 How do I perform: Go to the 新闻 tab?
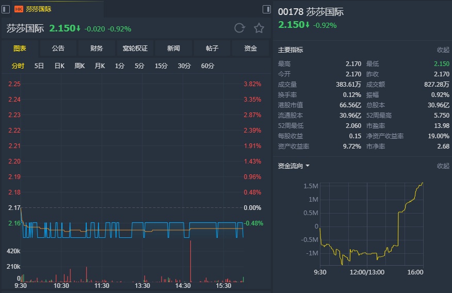pos(173,48)
